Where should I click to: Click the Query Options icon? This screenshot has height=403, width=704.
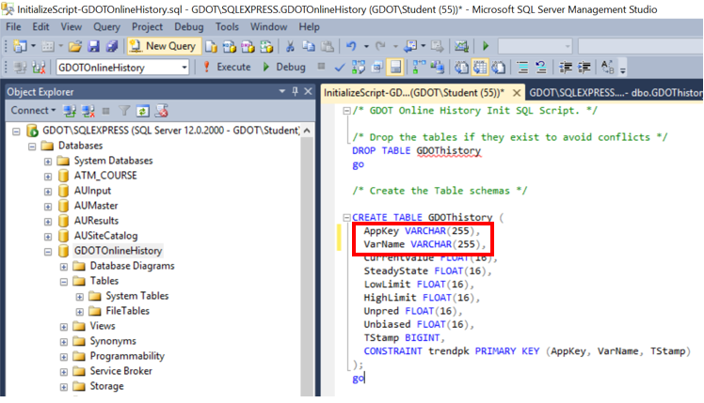click(376, 68)
